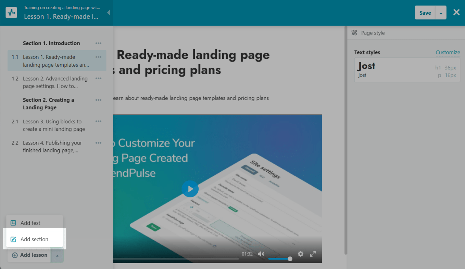
Task: Open the three-dot menu for Lesson 1
Action: coord(99,57)
